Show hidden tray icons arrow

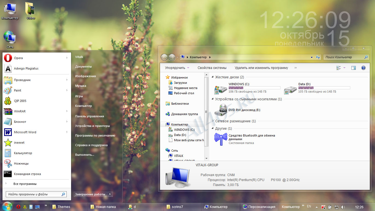316,207
